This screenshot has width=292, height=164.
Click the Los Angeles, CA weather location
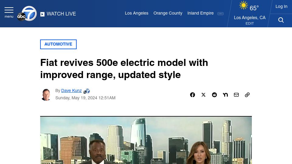[250, 18]
